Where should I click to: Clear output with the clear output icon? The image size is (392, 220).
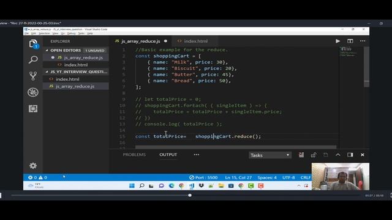click(301, 155)
